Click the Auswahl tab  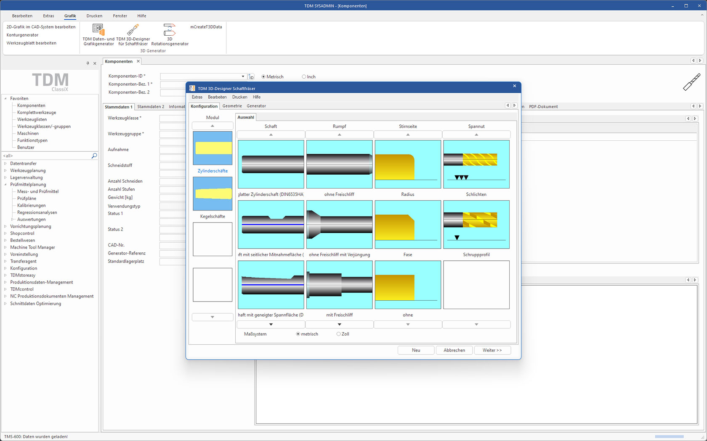tap(246, 117)
